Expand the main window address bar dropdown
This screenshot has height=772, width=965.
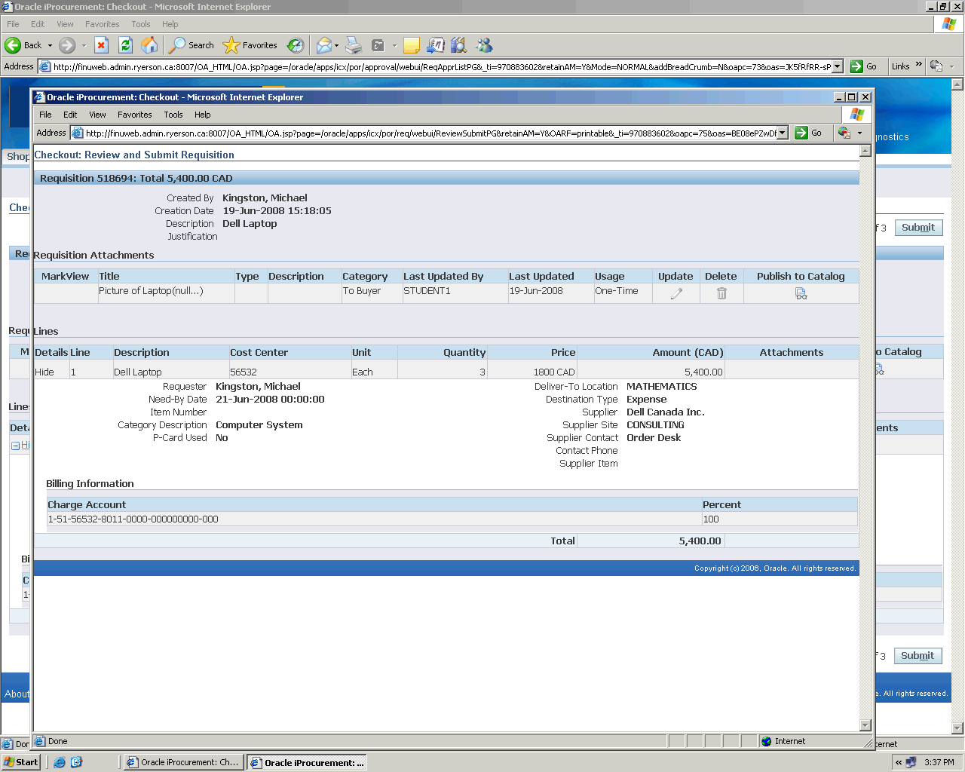click(837, 66)
